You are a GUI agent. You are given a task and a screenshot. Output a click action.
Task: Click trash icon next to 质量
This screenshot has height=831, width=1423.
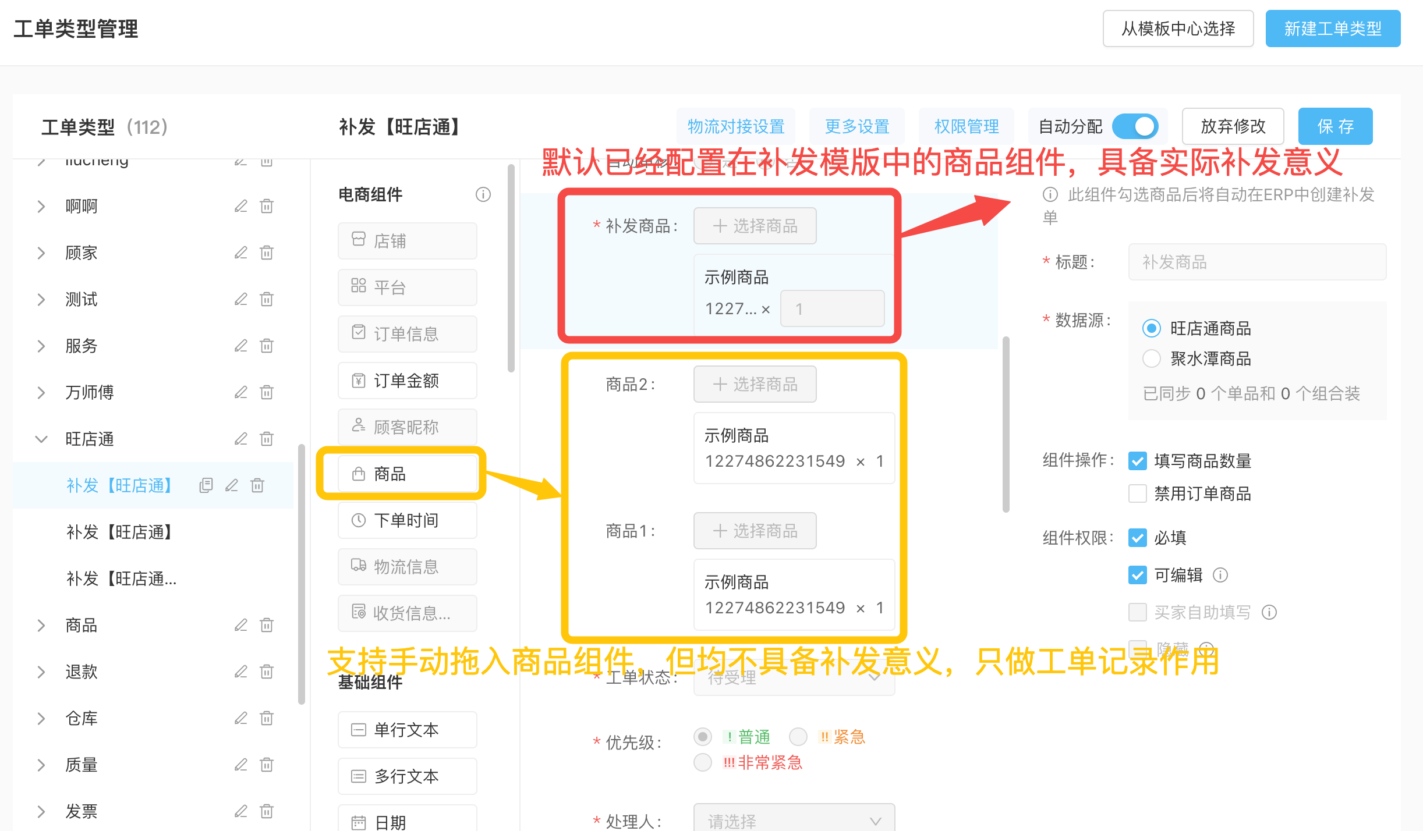(x=267, y=765)
